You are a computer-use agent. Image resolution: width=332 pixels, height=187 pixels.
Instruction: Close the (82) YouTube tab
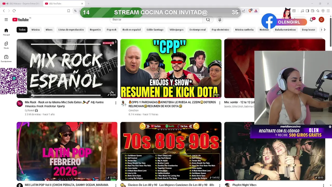(x=82, y=4)
